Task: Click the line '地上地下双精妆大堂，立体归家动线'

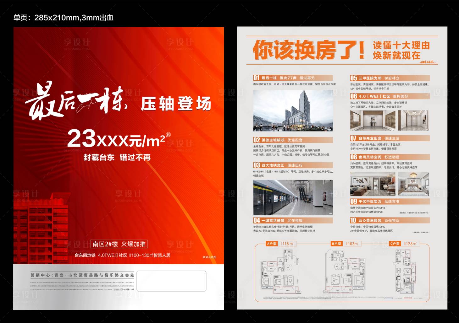Action: coord(379,103)
